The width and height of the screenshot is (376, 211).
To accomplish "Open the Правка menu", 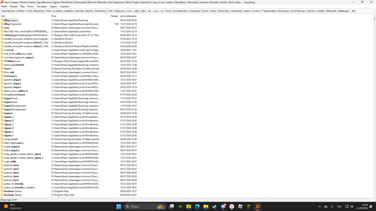I will pos(14,6).
